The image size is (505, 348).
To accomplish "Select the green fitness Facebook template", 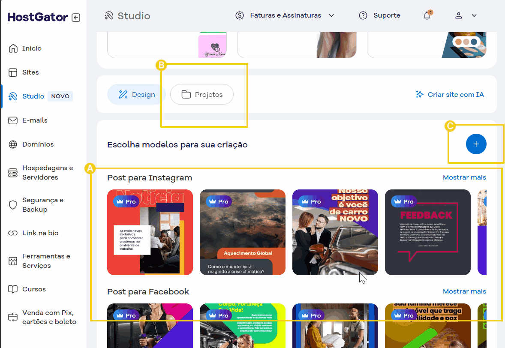I will click(243, 325).
